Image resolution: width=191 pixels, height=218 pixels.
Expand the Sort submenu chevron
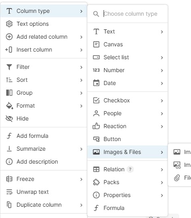click(x=81, y=80)
